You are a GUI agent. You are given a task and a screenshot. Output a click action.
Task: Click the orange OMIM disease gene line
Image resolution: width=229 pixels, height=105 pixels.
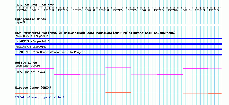pyautogui.click(x=118, y=93)
